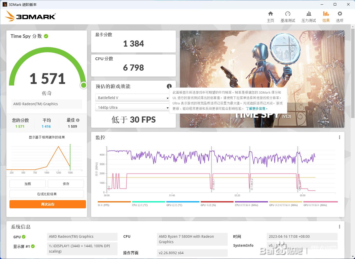Click the 操作界面 version v2.26.8092 s64
The width and height of the screenshot is (355, 259).
[192, 253]
